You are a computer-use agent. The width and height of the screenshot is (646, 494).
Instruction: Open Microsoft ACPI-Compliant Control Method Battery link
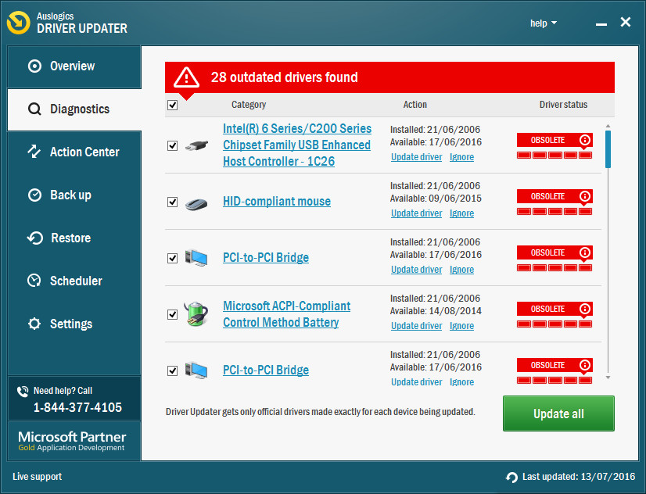(x=287, y=314)
